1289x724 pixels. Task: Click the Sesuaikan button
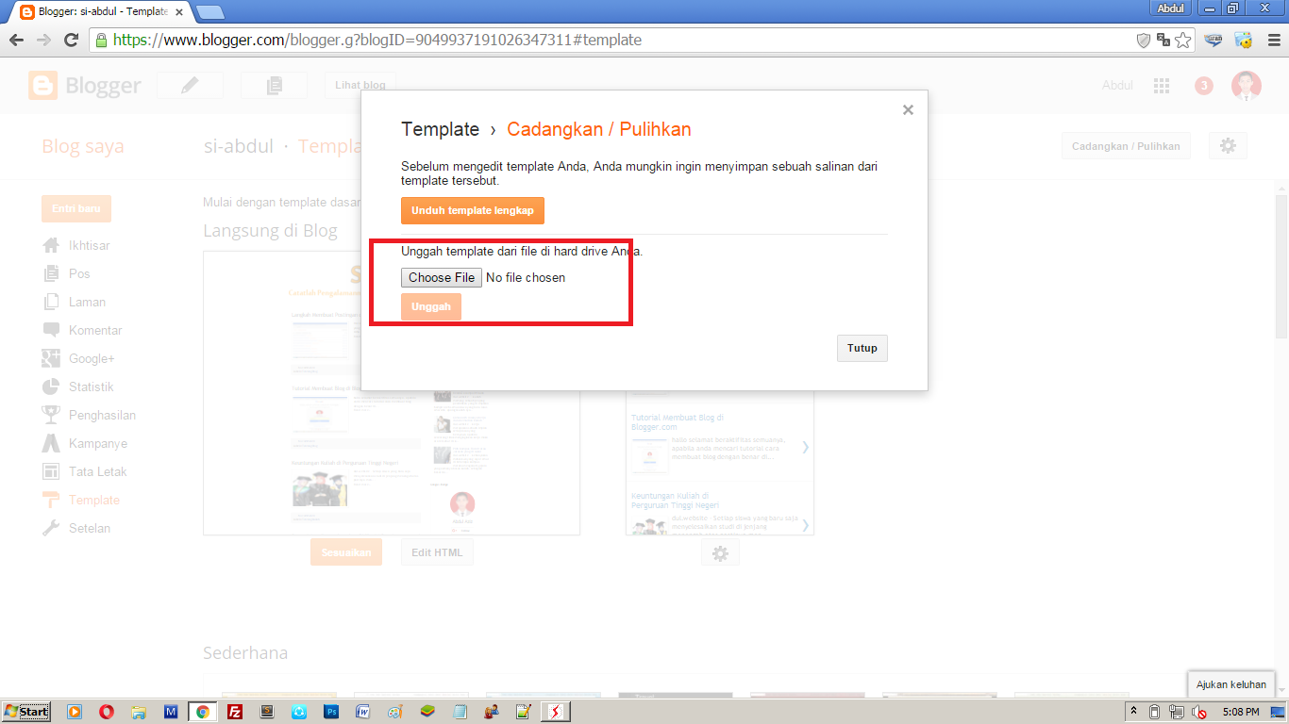tap(346, 552)
